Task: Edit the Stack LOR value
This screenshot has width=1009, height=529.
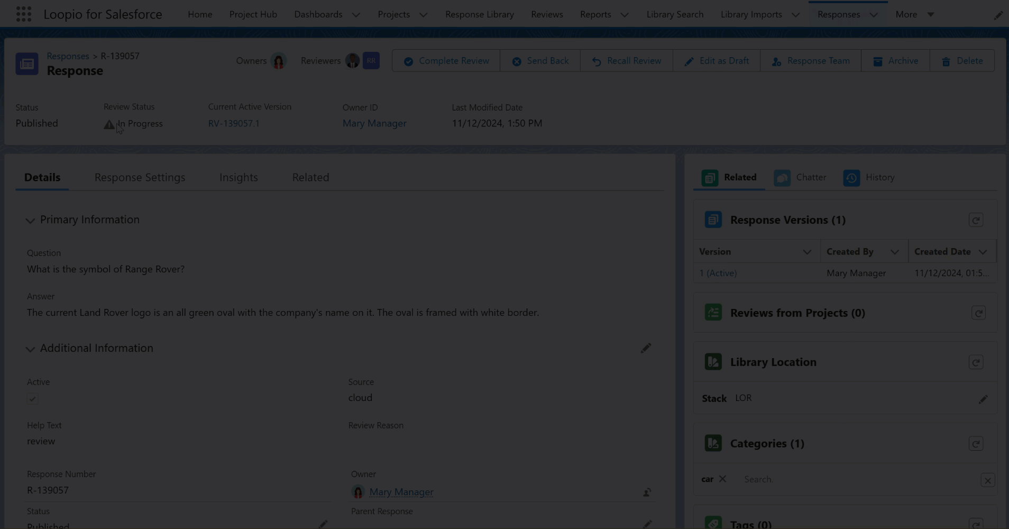Action: pyautogui.click(x=983, y=399)
